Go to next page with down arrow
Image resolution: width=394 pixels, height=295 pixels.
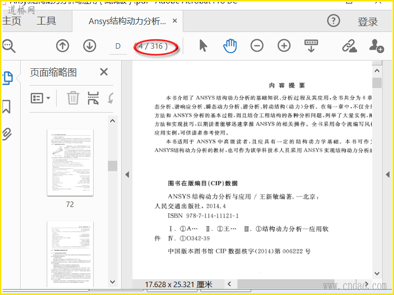click(x=90, y=46)
